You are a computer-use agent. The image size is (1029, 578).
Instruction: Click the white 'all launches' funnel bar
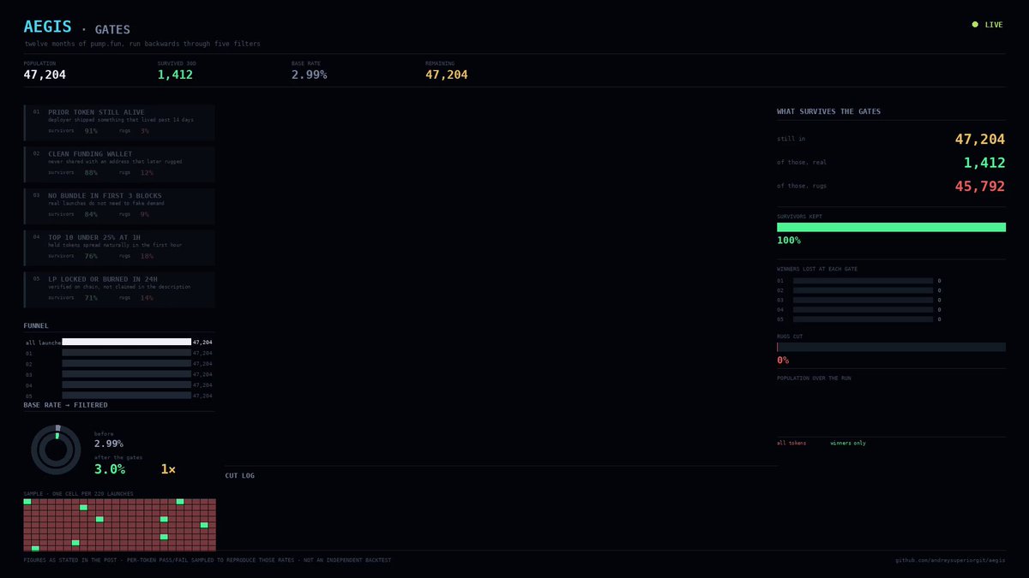click(127, 342)
